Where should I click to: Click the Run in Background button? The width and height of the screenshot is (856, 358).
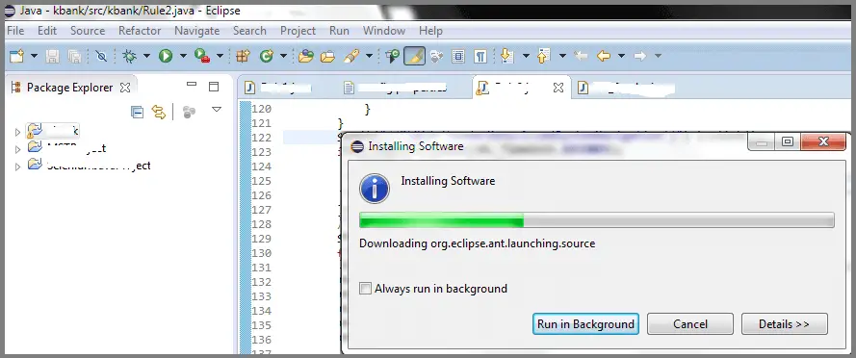tap(585, 323)
